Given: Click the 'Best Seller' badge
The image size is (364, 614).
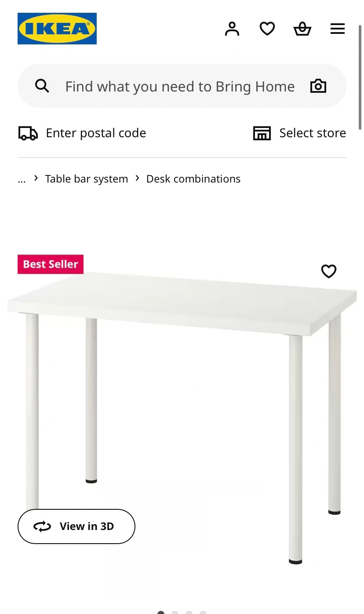Looking at the screenshot, I should (51, 264).
